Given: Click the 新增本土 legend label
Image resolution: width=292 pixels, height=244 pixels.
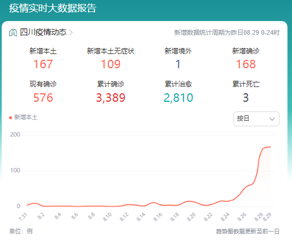Looking at the screenshot, I should [x=26, y=117].
